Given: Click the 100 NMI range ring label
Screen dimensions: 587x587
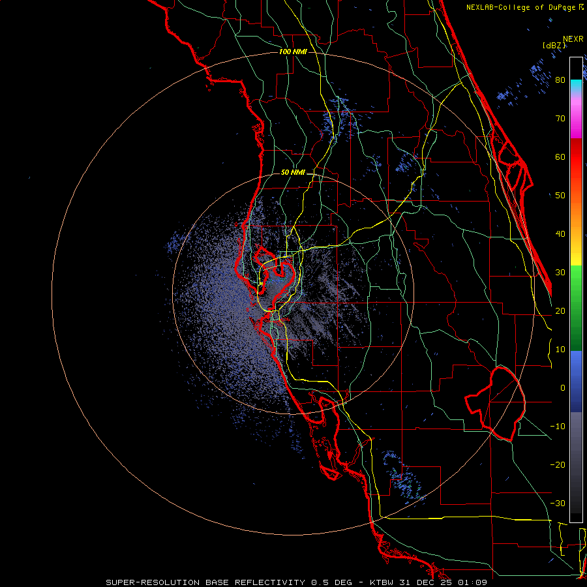Looking at the screenshot, I should click(x=293, y=52).
